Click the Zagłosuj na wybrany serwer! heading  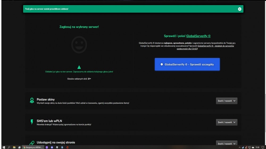point(79,27)
